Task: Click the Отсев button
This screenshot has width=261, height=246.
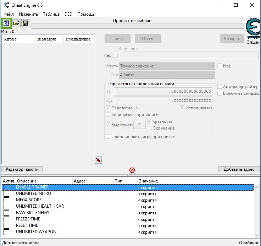Action: 148,39
